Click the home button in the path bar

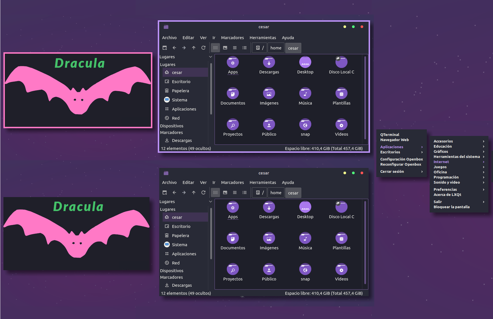(276, 48)
